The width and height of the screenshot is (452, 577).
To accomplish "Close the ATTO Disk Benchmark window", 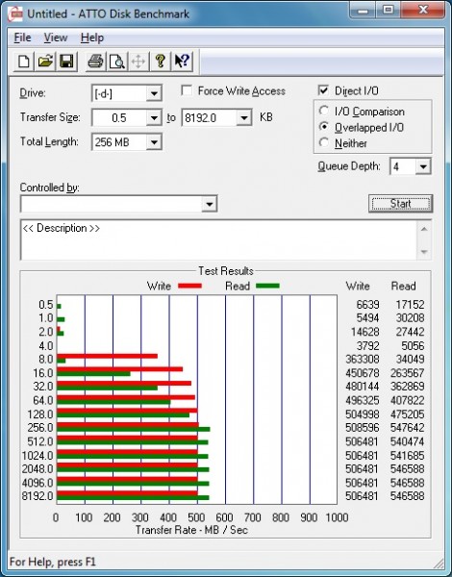I will pyautogui.click(x=423, y=11).
